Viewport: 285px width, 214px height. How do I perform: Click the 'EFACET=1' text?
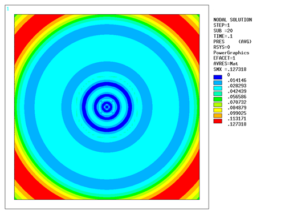pos(224,58)
